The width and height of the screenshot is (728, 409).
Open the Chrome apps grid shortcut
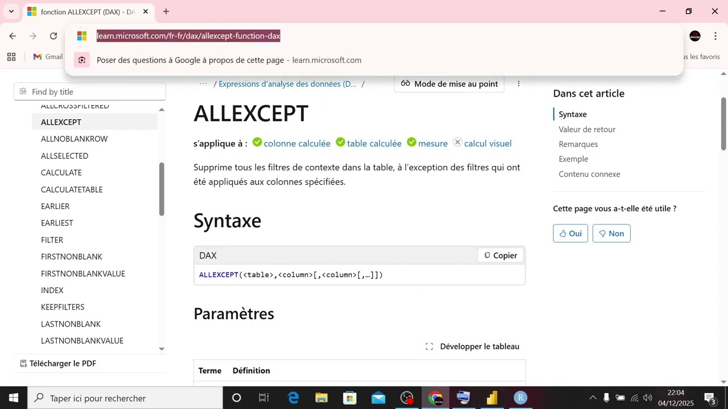pyautogui.click(x=11, y=57)
